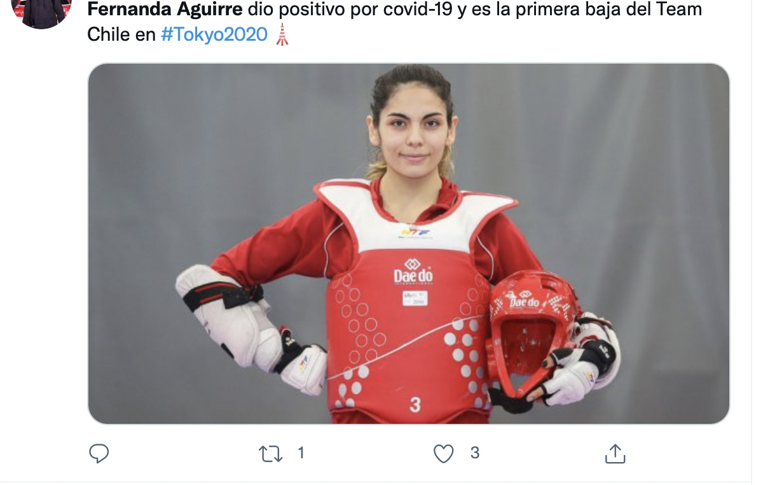The height and width of the screenshot is (485, 763).
Task: Open the author's profile avatar
Action: 42,13
